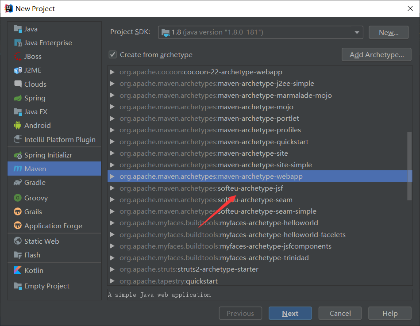Click the Help button
Viewport: 420px width, 326px height.
[390, 313]
